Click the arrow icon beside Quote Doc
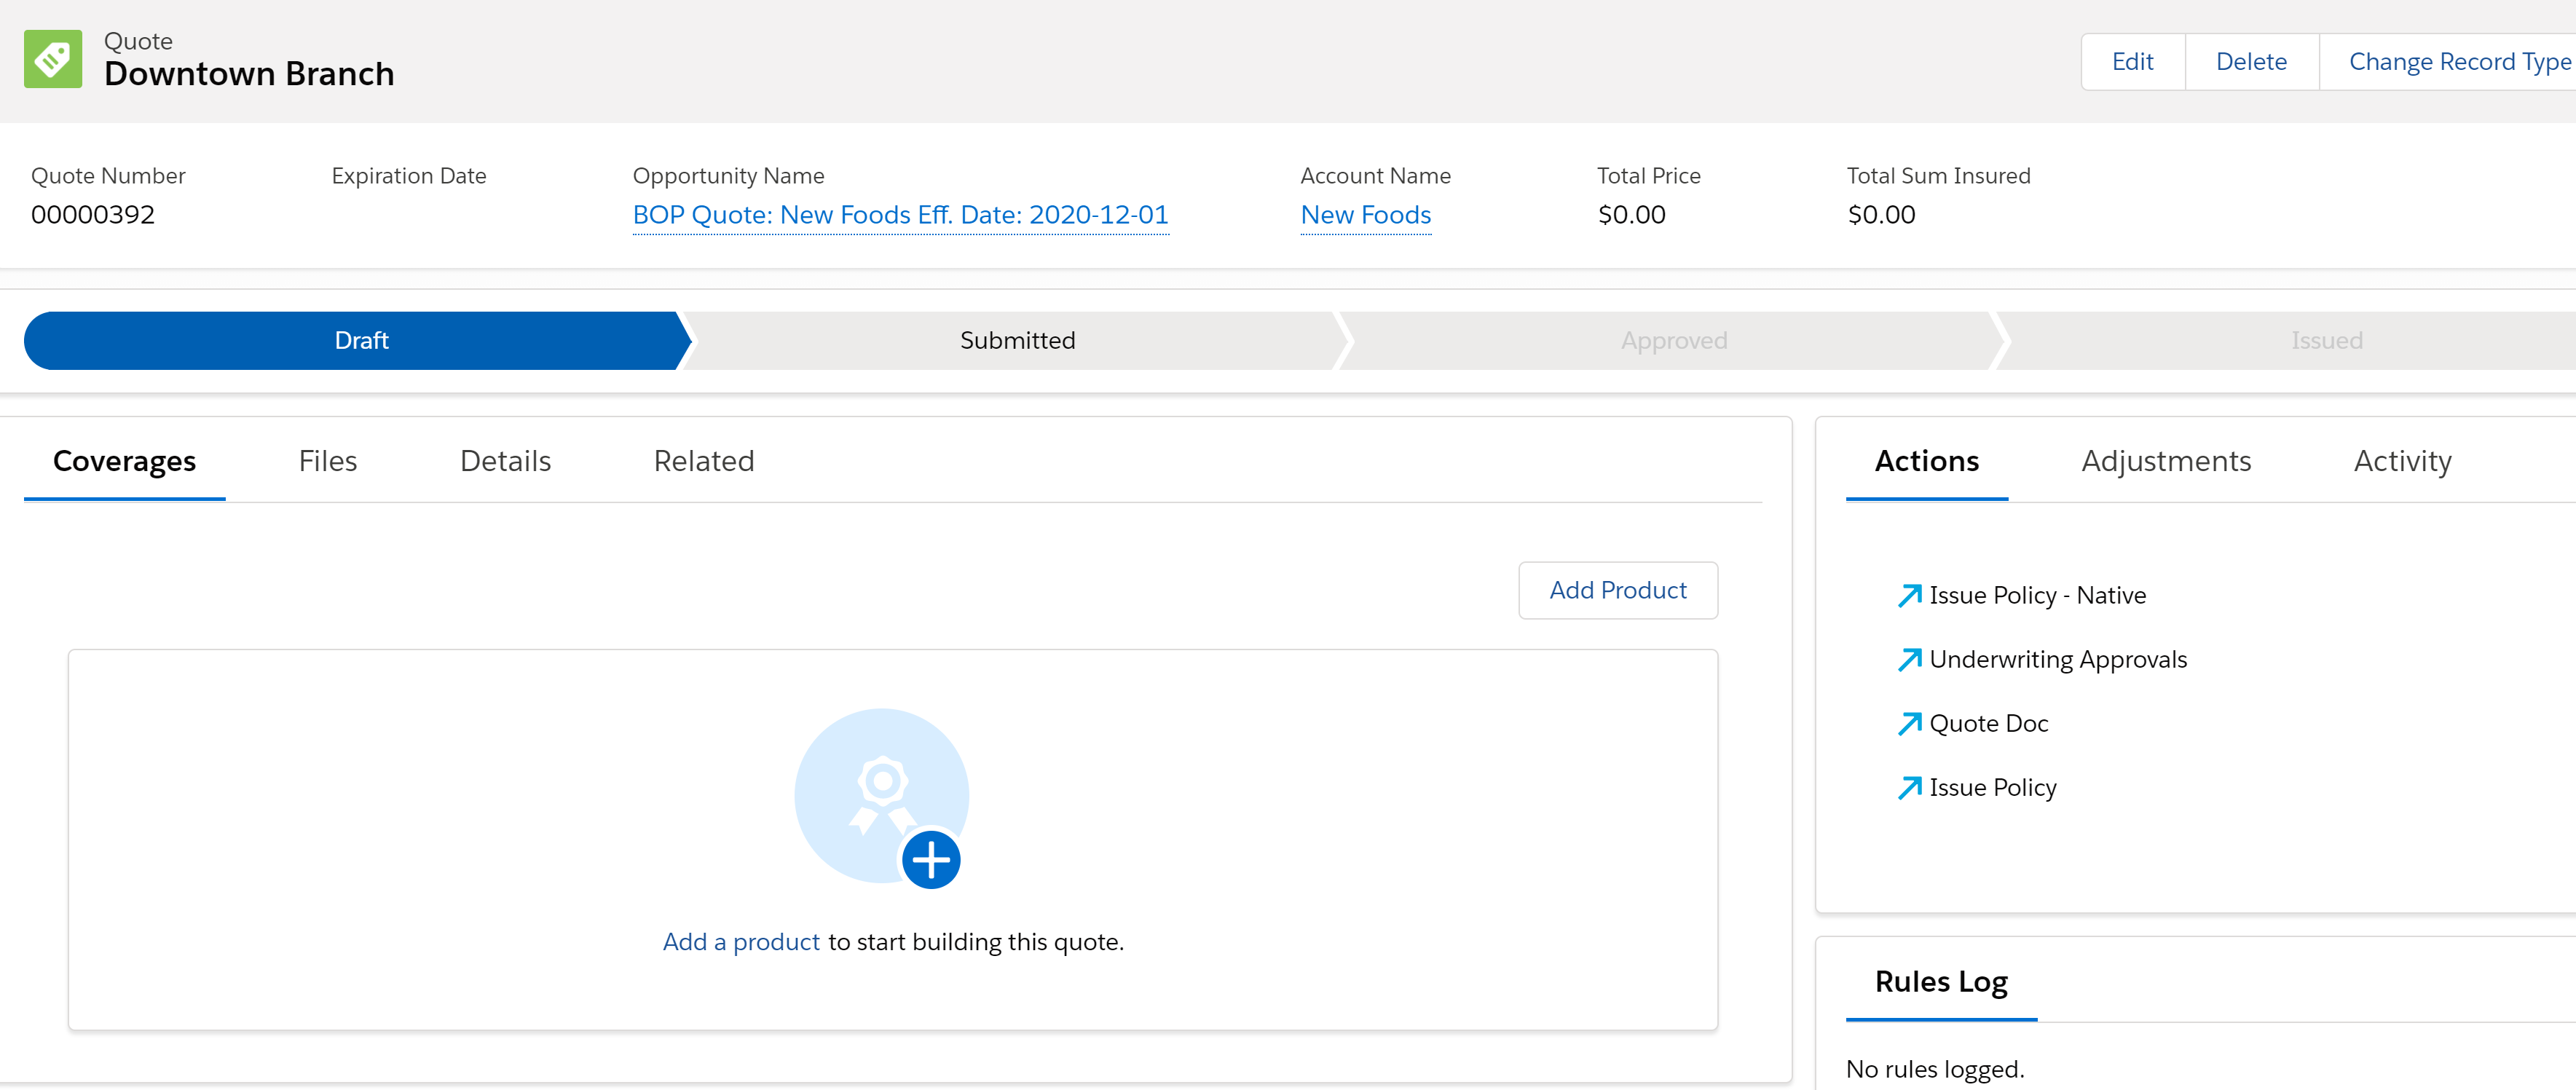 pyautogui.click(x=1909, y=724)
